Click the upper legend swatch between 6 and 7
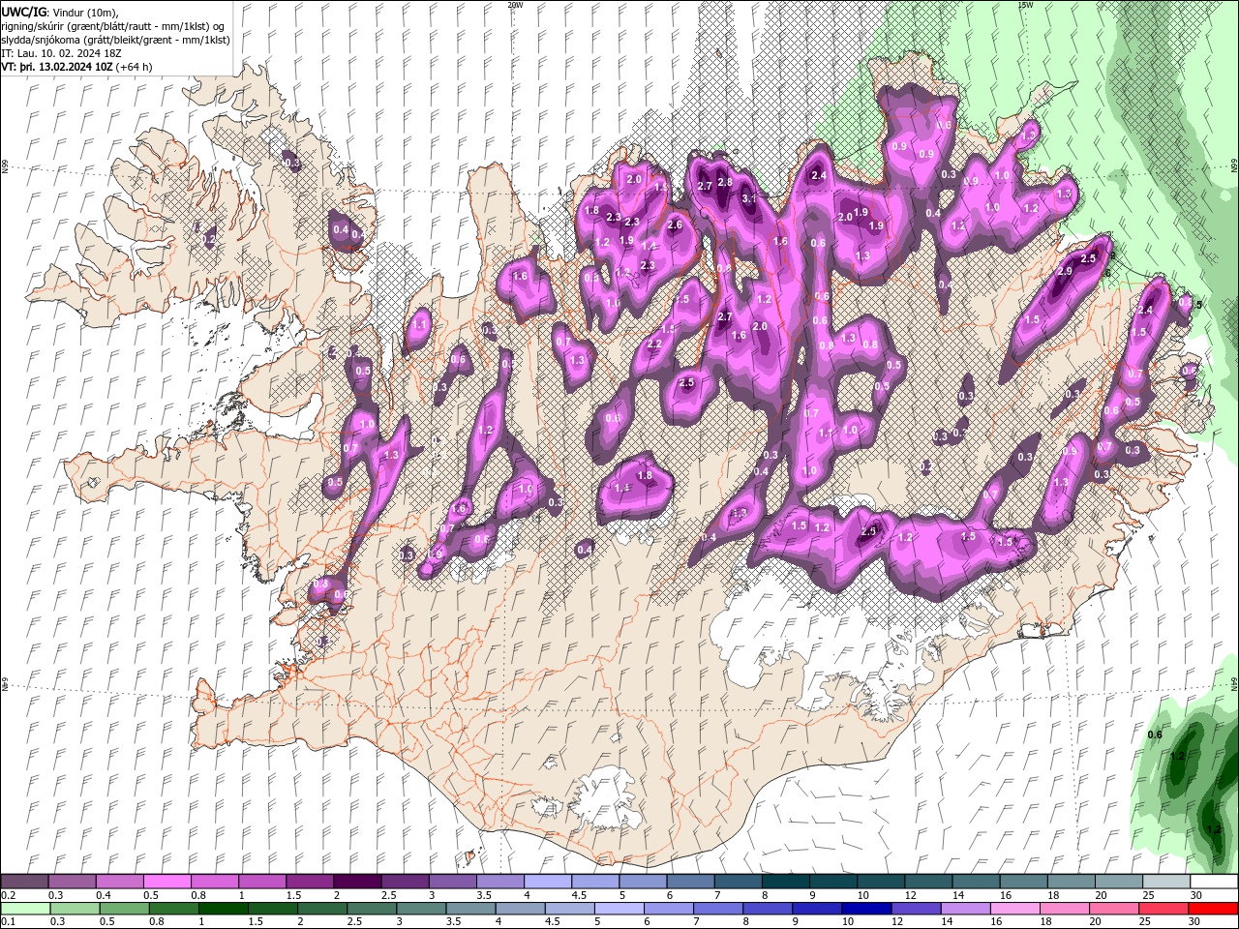The width and height of the screenshot is (1239, 929). 689,882
